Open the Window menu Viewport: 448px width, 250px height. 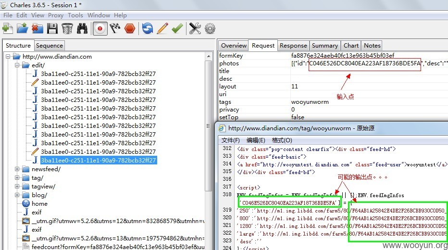click(x=99, y=15)
